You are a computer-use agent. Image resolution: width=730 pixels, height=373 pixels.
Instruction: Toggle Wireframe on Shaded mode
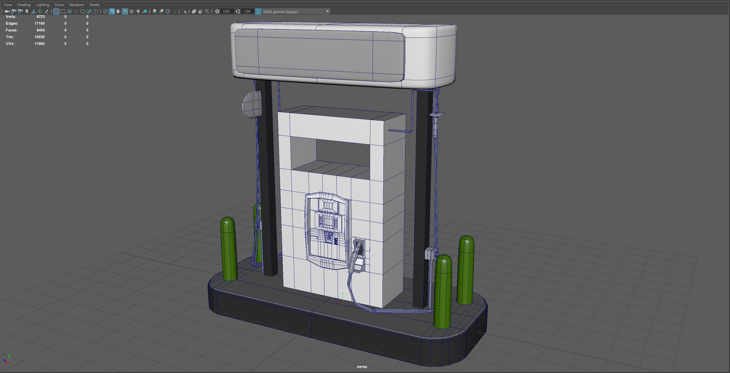pos(125,11)
